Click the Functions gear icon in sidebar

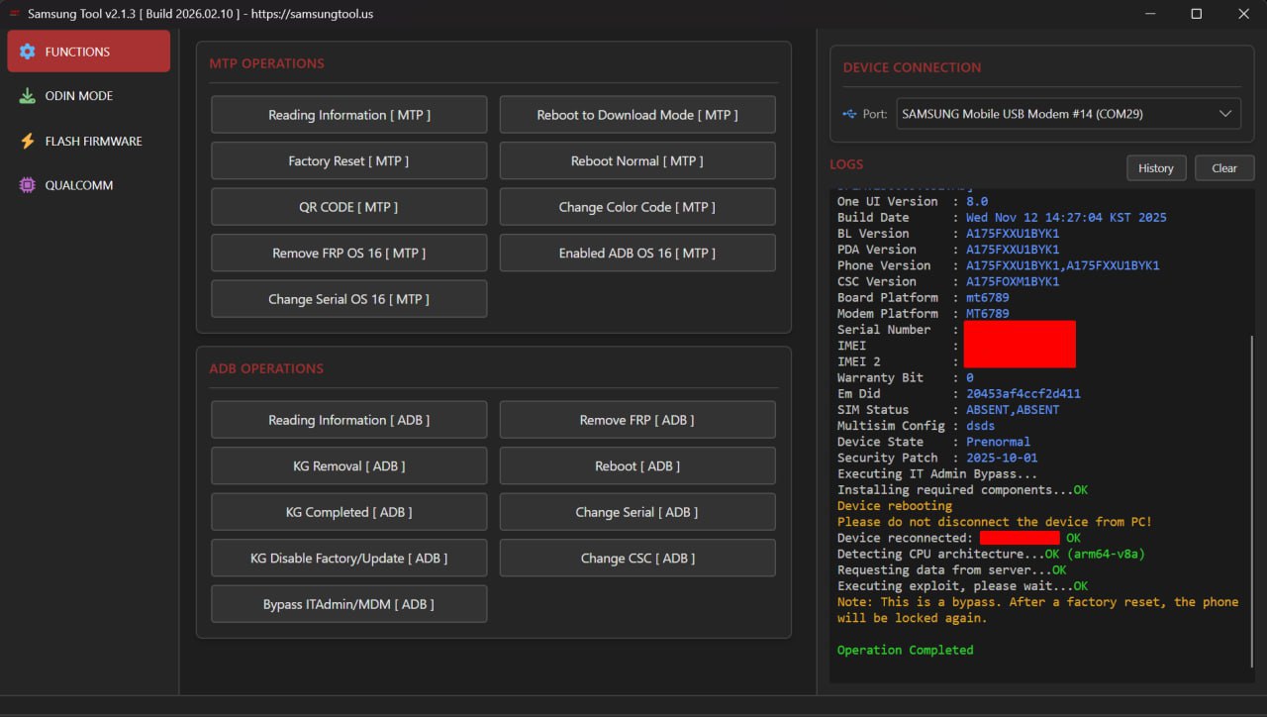coord(28,51)
